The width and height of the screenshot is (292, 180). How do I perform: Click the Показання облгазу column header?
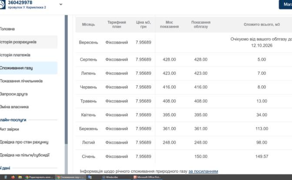[x=201, y=25]
